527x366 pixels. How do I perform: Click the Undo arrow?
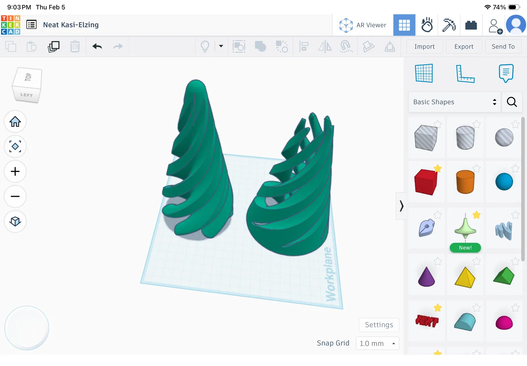97,46
